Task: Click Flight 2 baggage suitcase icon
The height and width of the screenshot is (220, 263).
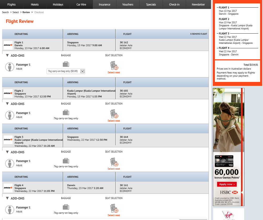Action: coord(66,112)
